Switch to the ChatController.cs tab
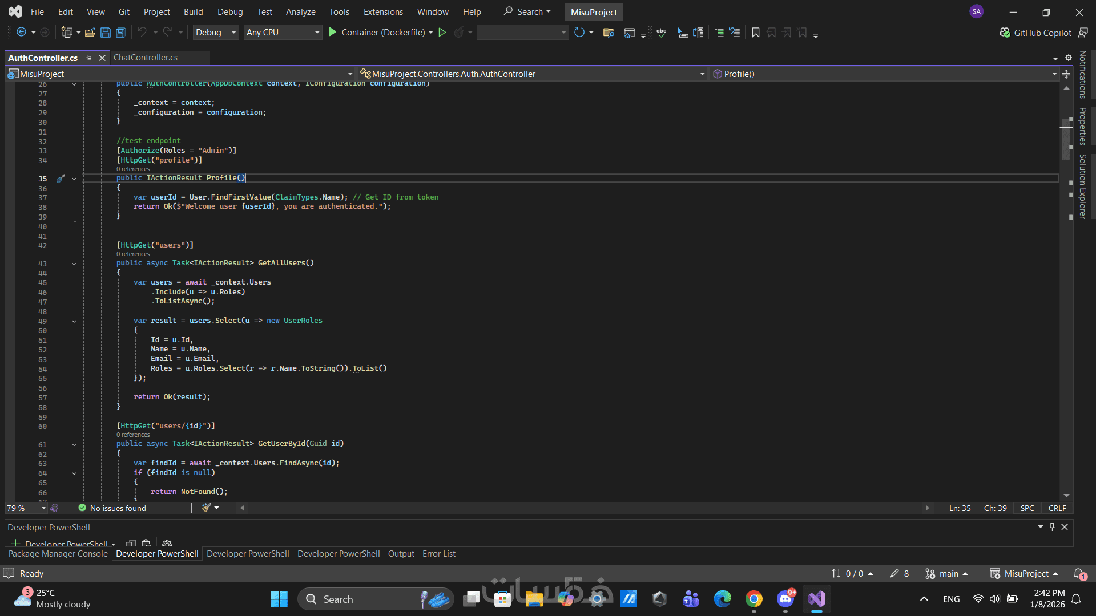The height and width of the screenshot is (616, 1096). [146, 58]
